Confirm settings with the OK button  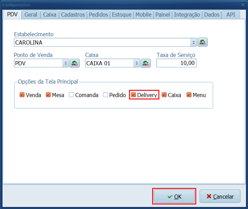174,197
